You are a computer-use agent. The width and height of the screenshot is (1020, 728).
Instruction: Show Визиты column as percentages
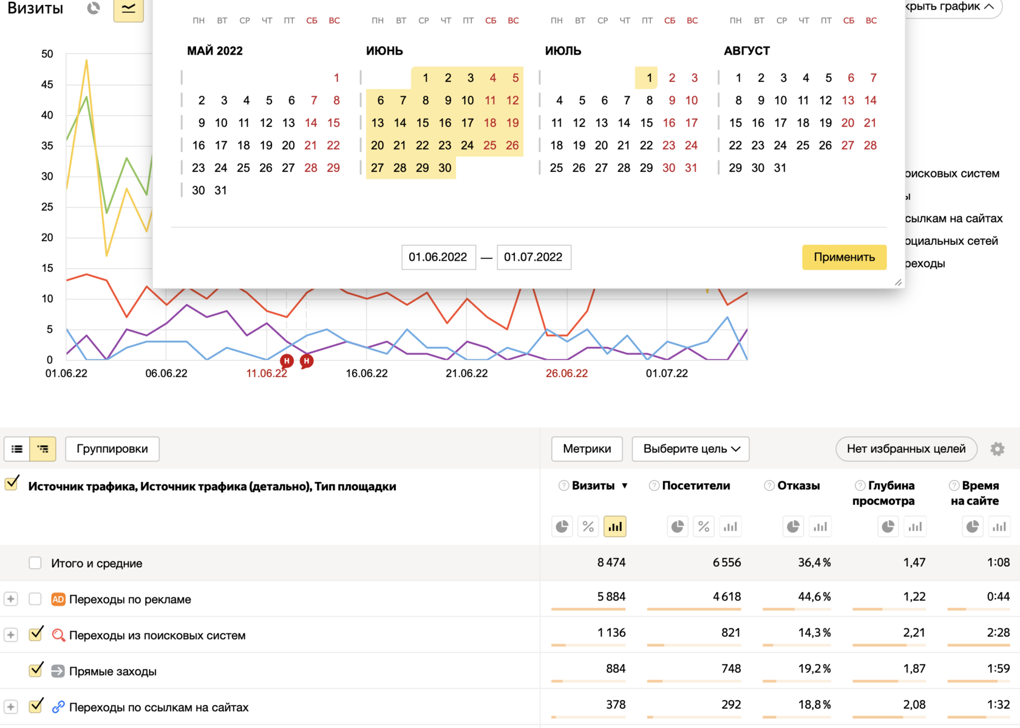pos(588,526)
